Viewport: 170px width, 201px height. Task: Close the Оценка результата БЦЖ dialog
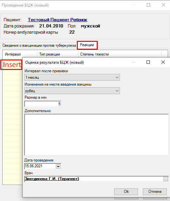click(x=163, y=62)
